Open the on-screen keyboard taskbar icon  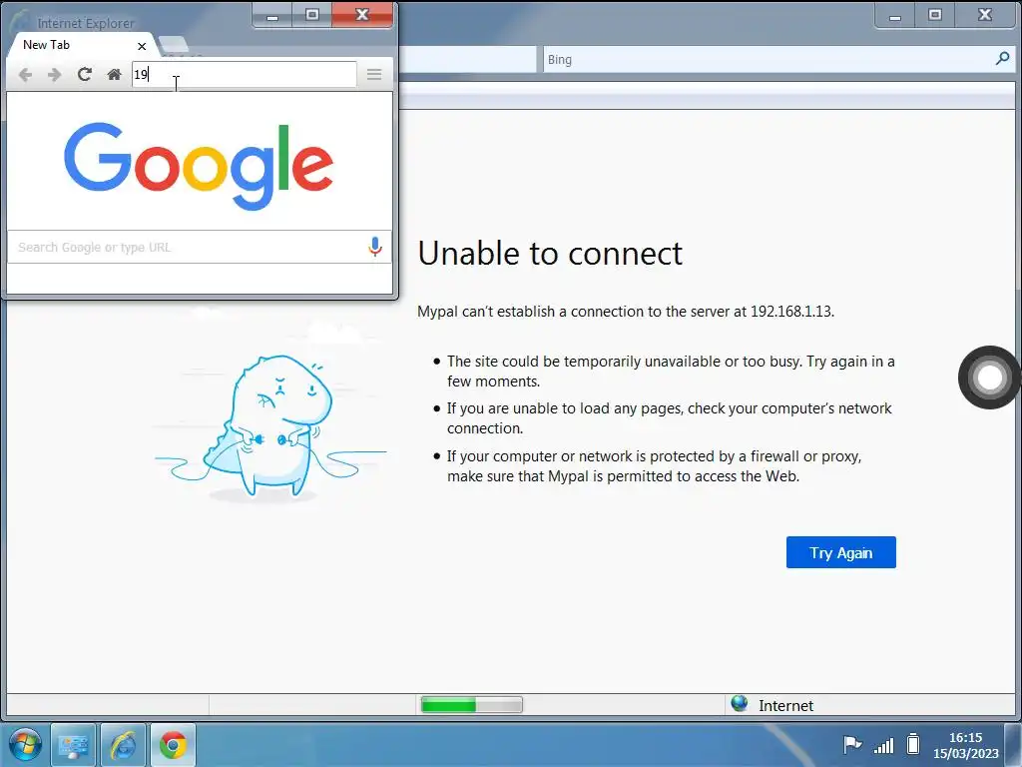(x=73, y=745)
